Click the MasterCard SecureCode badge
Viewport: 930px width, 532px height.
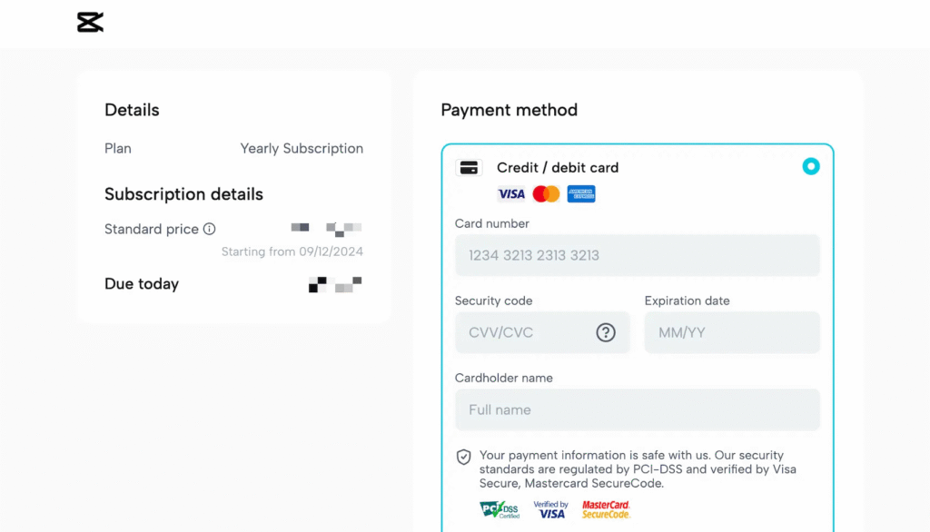point(606,509)
